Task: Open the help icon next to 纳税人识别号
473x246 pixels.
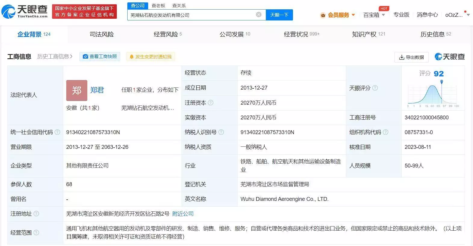Action: click(221, 132)
